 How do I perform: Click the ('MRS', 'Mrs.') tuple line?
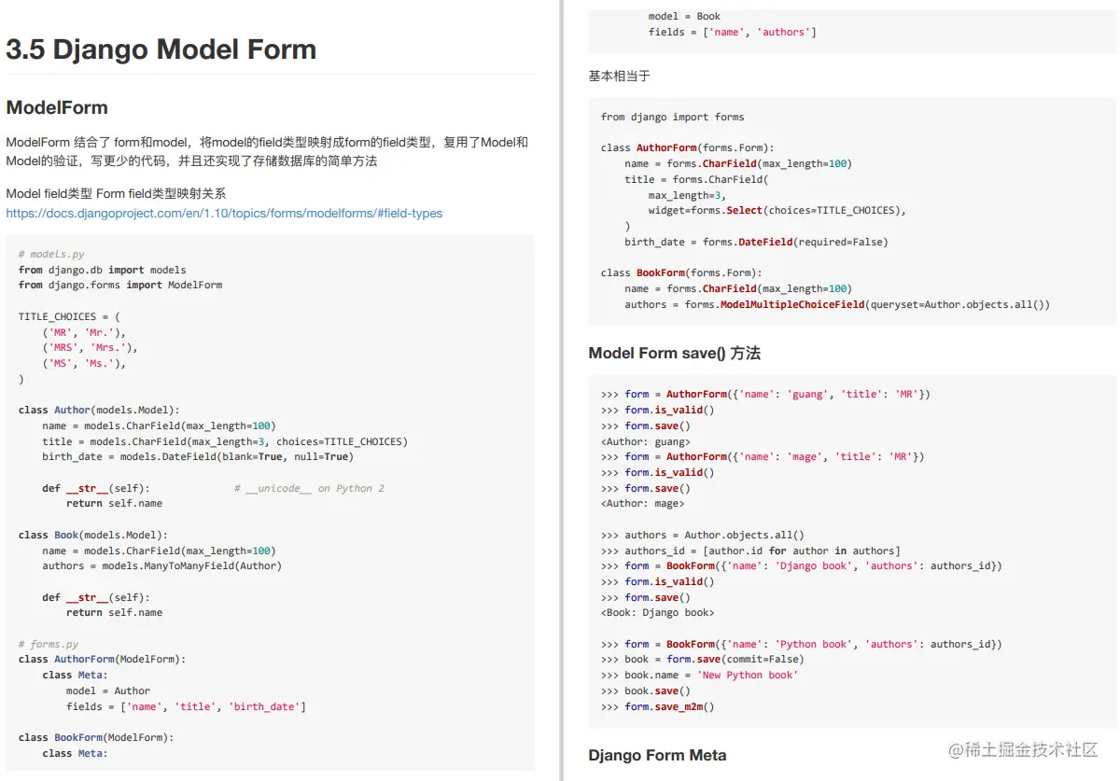click(x=90, y=348)
